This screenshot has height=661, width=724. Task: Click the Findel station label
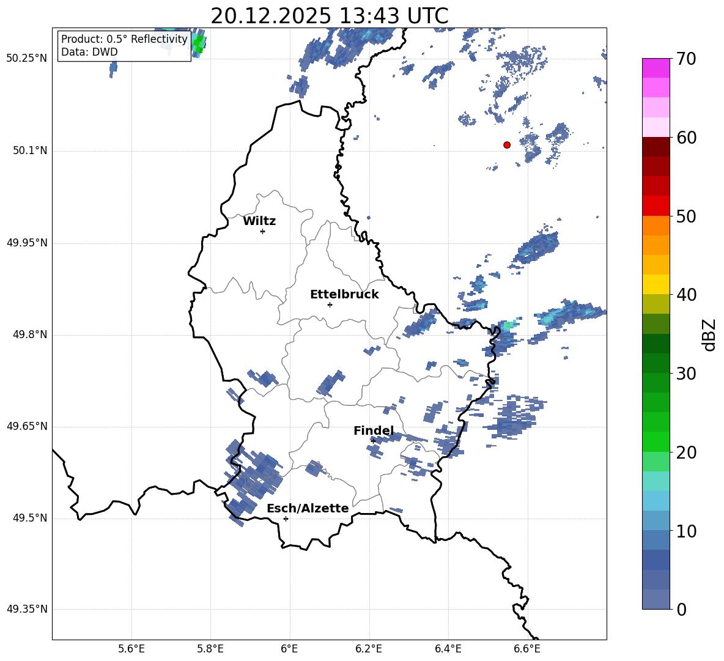[374, 430]
